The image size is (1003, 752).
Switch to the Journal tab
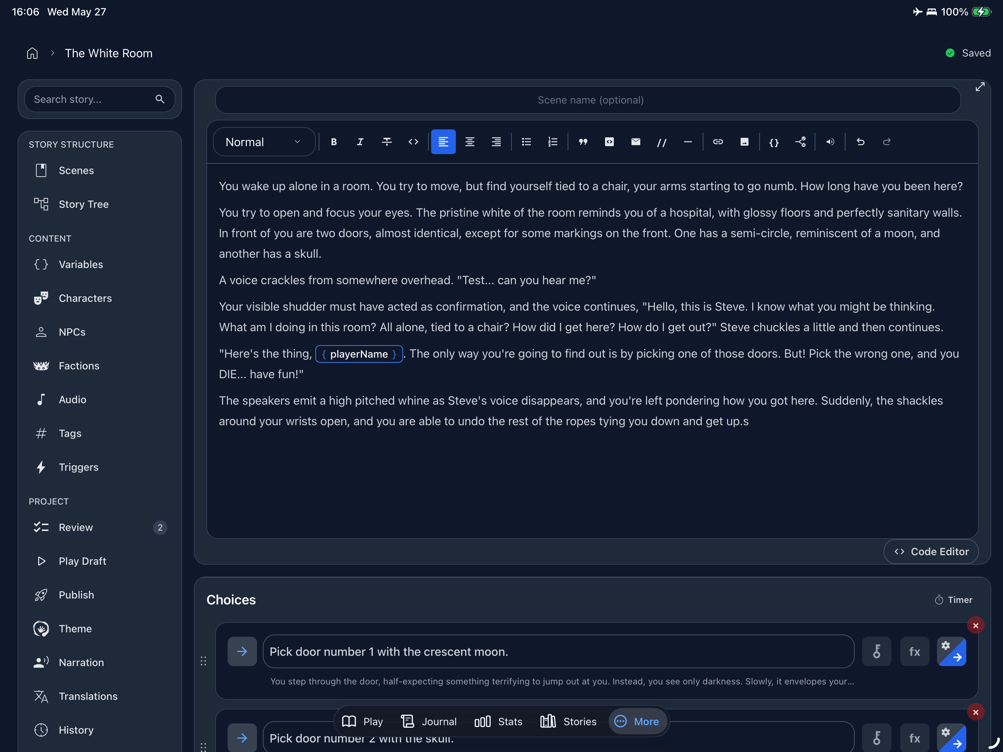click(429, 721)
